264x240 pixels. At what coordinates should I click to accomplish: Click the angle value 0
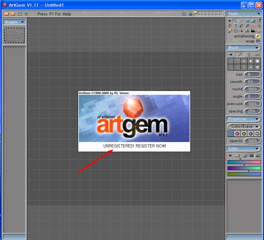click(x=253, y=96)
